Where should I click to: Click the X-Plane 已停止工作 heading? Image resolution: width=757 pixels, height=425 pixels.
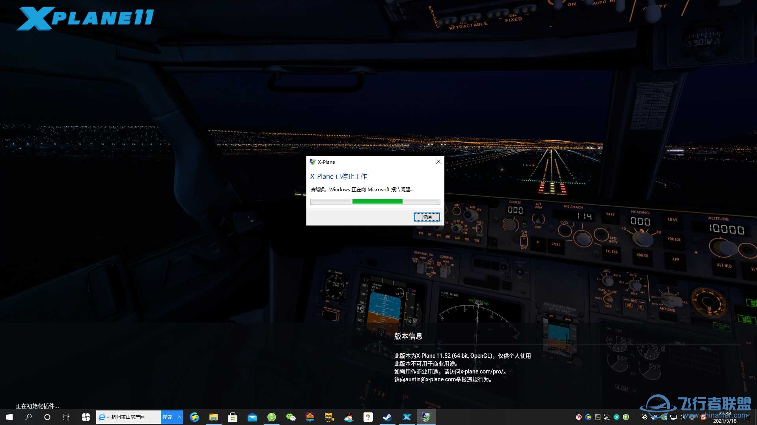tap(339, 176)
